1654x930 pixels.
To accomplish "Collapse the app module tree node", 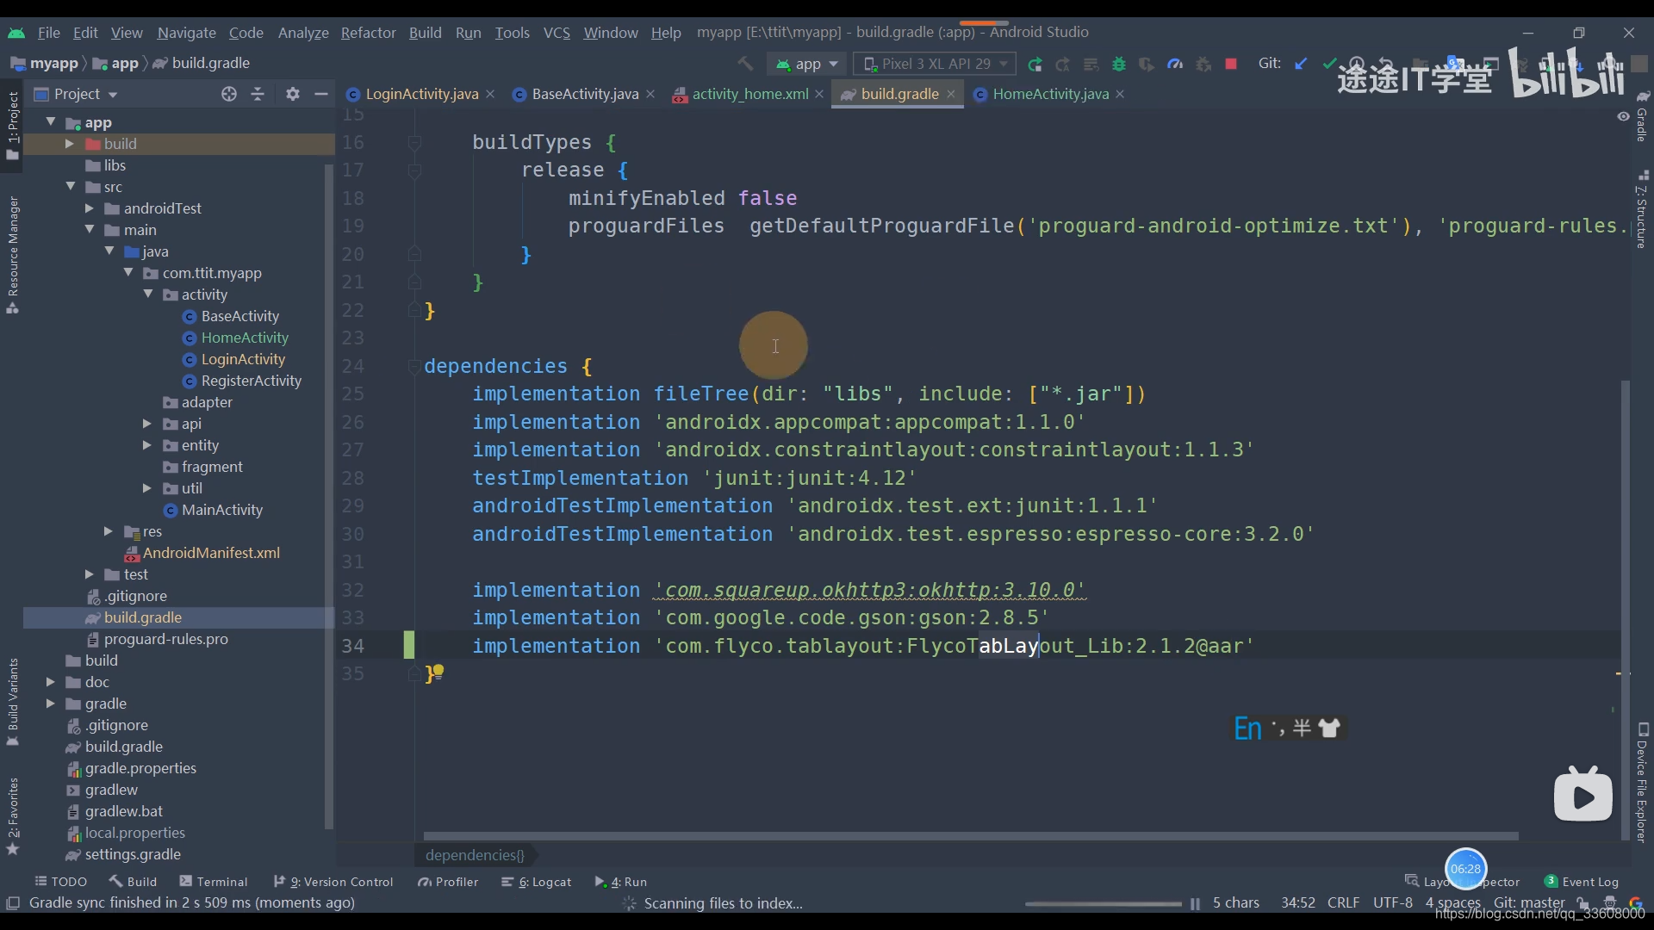I will pos(51,122).
